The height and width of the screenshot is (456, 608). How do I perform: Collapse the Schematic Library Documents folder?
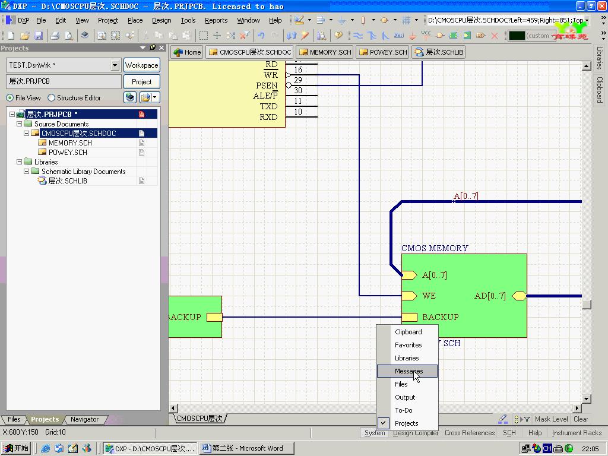(x=26, y=171)
